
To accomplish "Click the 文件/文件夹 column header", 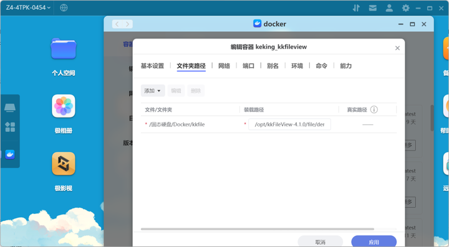I will [158, 110].
